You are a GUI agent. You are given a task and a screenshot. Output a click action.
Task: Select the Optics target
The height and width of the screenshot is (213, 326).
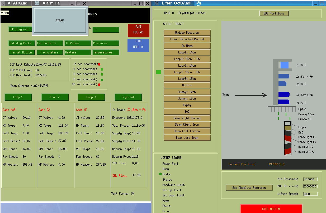click(x=187, y=85)
